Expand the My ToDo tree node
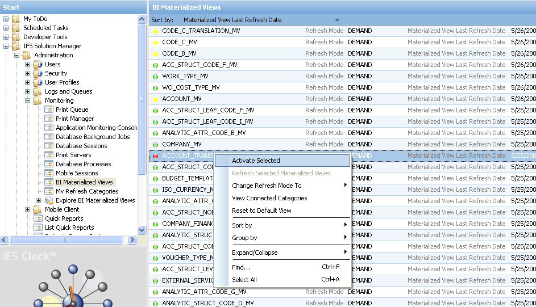Screen dimensions: 536x307 (x=6, y=19)
